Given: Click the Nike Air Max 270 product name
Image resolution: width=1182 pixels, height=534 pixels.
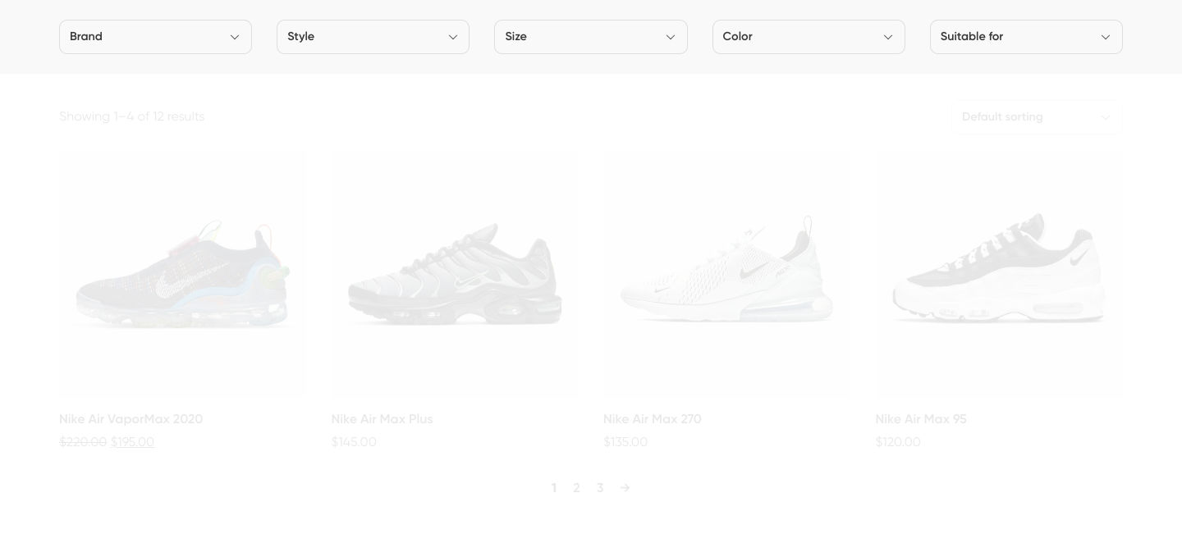Looking at the screenshot, I should point(652,419).
